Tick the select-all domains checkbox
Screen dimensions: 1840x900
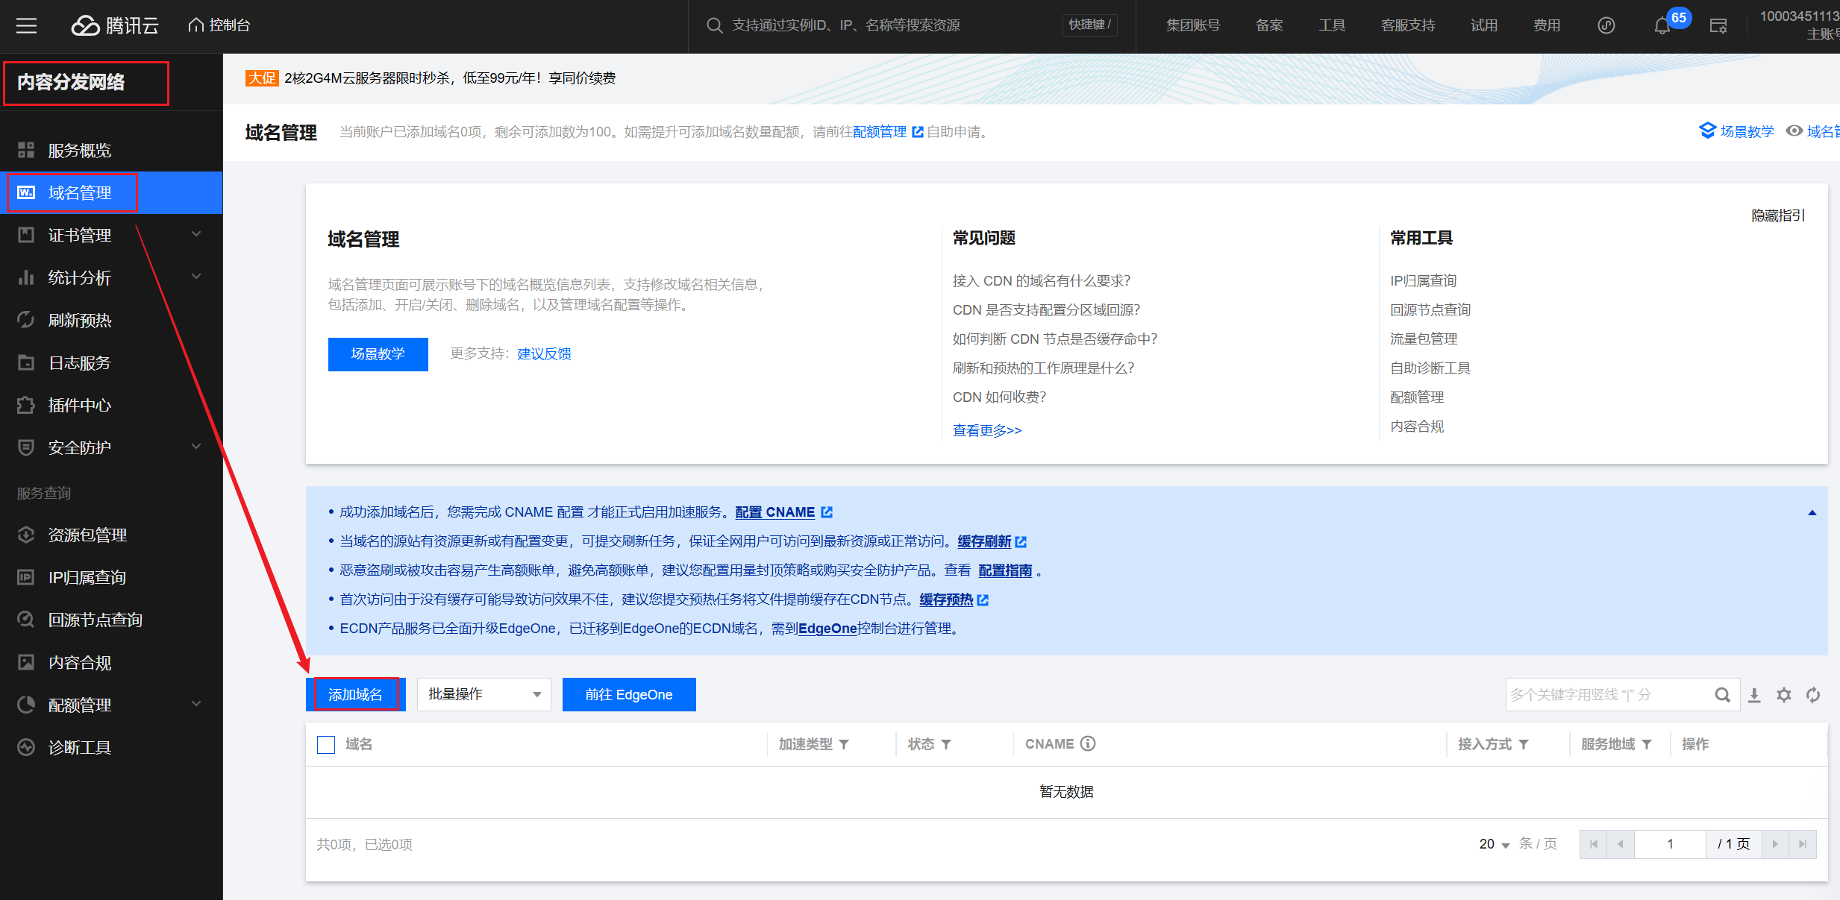pos(326,744)
